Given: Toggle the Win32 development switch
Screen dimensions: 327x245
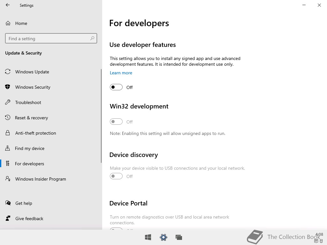Looking at the screenshot, I should click(x=116, y=122).
